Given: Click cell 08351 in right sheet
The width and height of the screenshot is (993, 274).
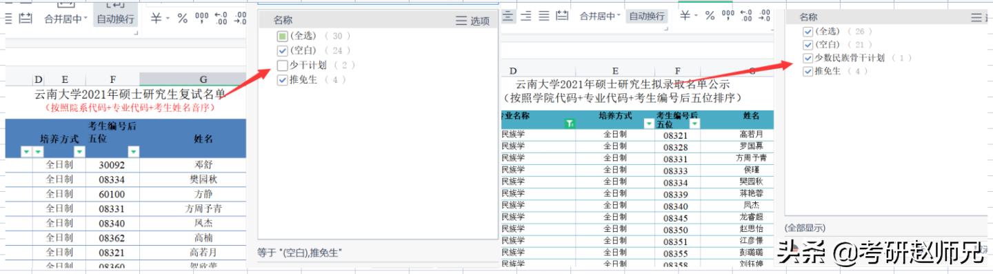Looking at the screenshot, I should tap(676, 241).
